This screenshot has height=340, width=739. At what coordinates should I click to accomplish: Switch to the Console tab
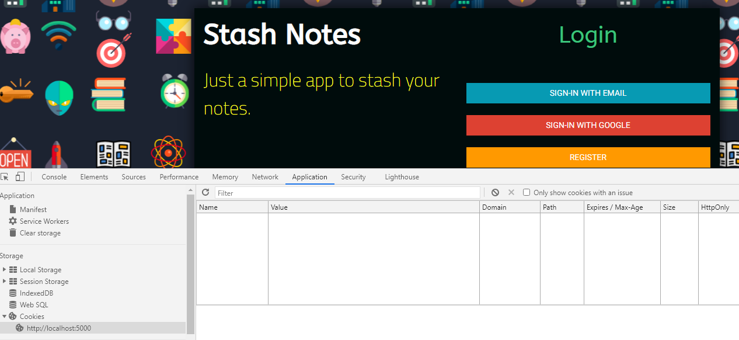pyautogui.click(x=54, y=177)
